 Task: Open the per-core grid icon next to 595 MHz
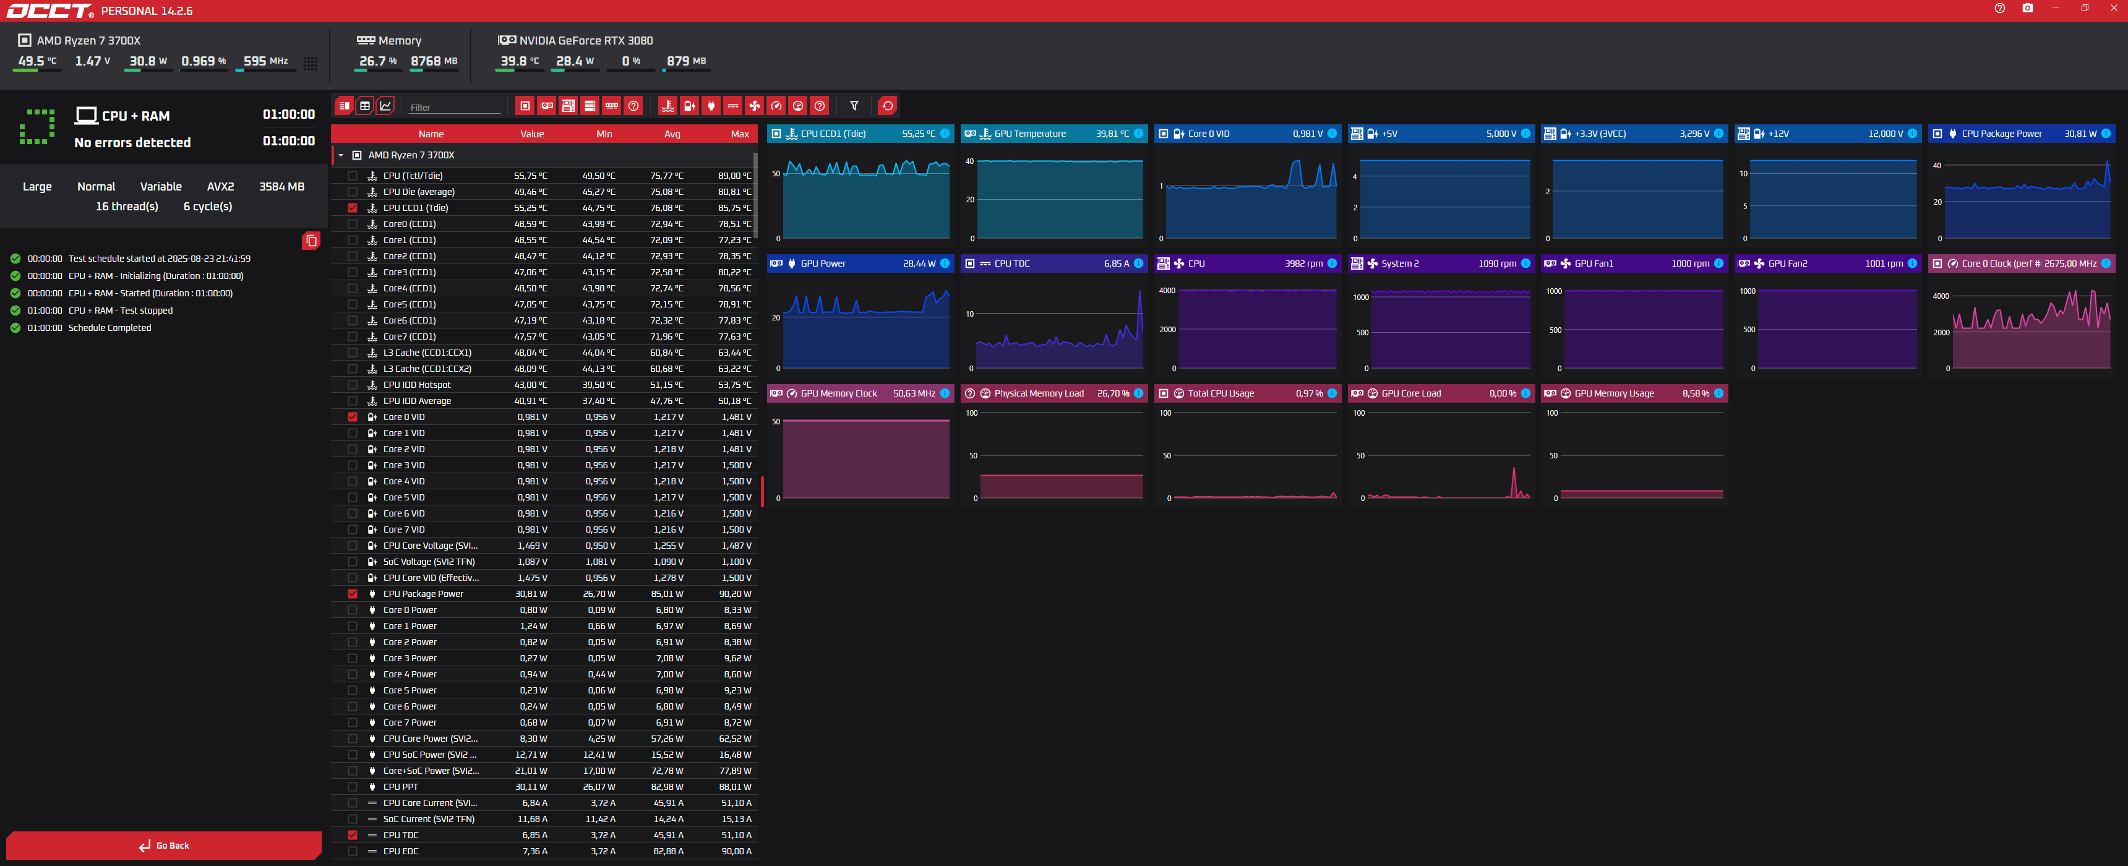311,64
